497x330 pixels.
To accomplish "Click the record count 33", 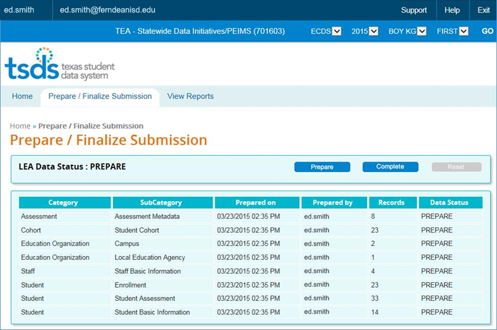I will 375,298.
